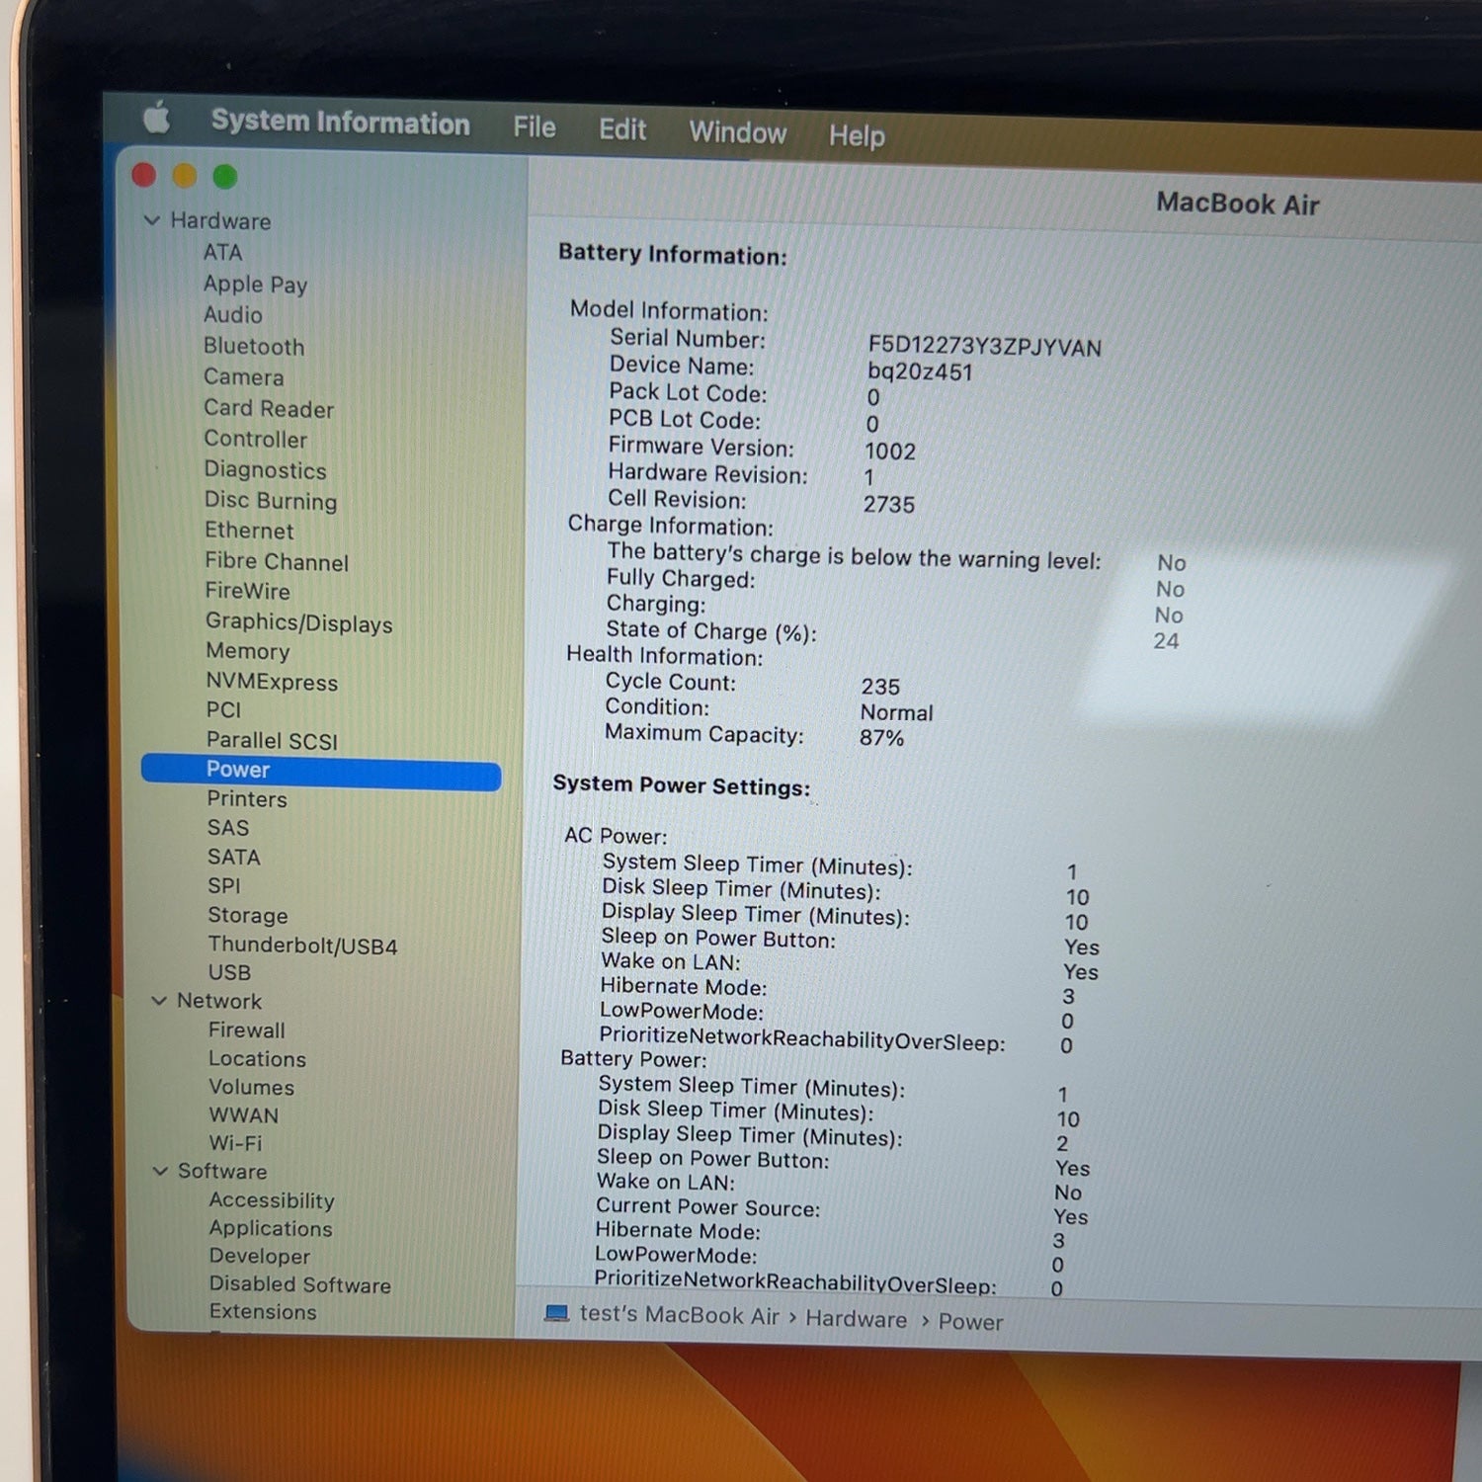Viewport: 1482px width, 1482px height.
Task: Collapse the Hardware section chevron
Action: click(x=152, y=220)
